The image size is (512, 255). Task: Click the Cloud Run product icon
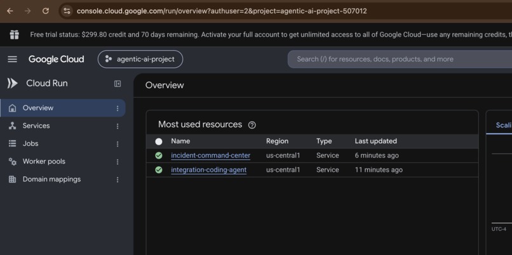(x=13, y=84)
